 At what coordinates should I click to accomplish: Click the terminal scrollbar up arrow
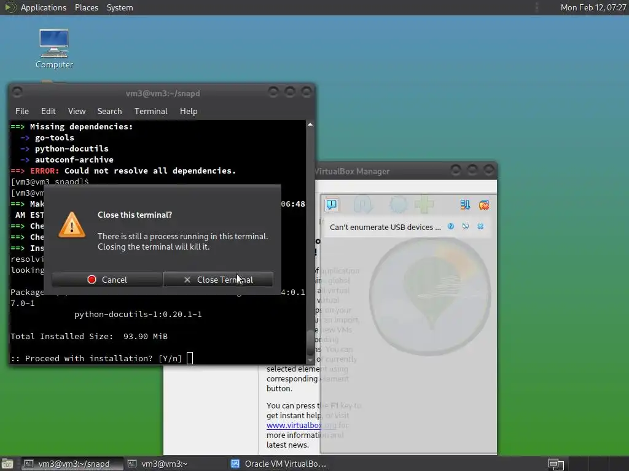(x=310, y=124)
